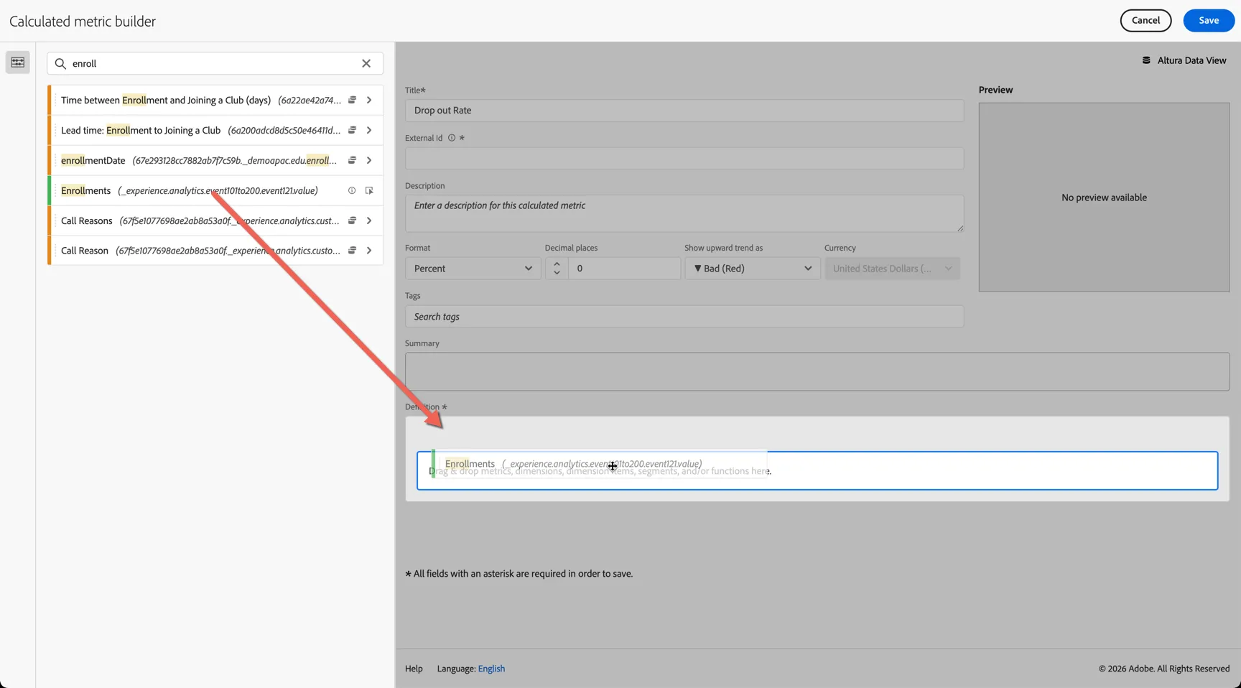This screenshot has width=1241, height=688.
Task: Click the data-stack icon on 'Lead time' row
Action: tap(352, 130)
